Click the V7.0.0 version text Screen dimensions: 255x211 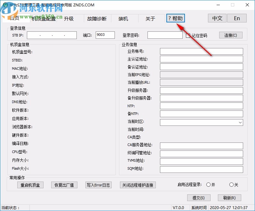pyautogui.click(x=178, y=208)
